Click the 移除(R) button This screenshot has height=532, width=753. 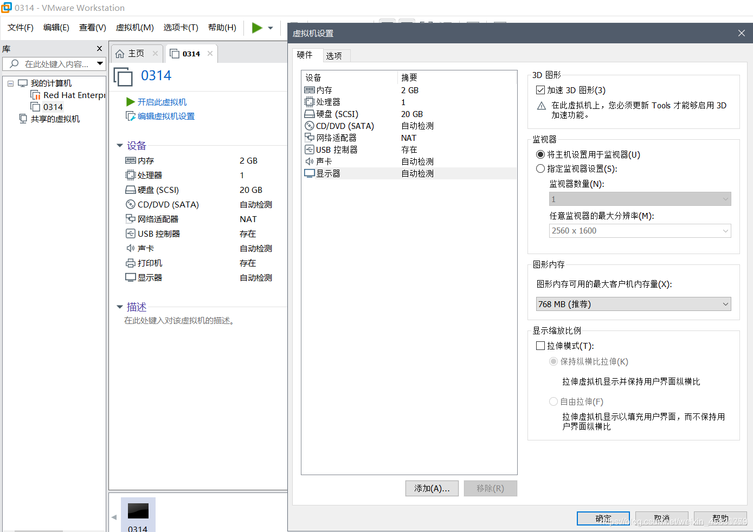[x=491, y=488]
